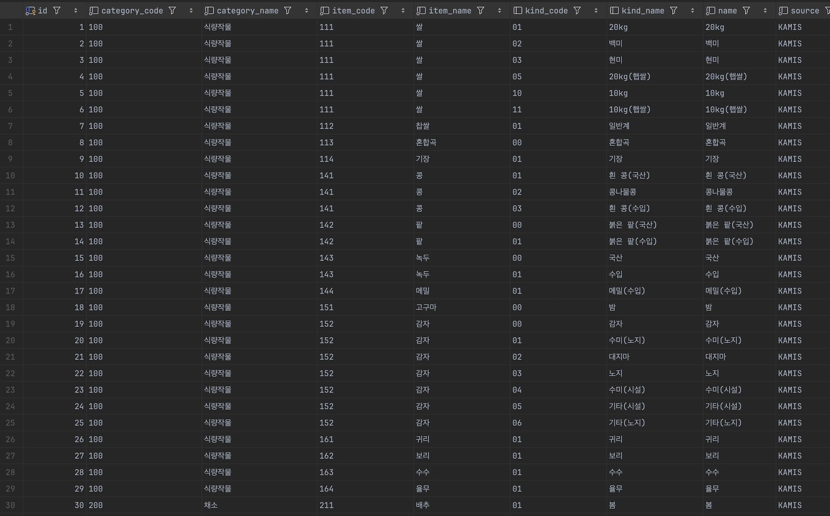This screenshot has width=830, height=516.
Task: Click item_code cell 211
Action: (326, 505)
